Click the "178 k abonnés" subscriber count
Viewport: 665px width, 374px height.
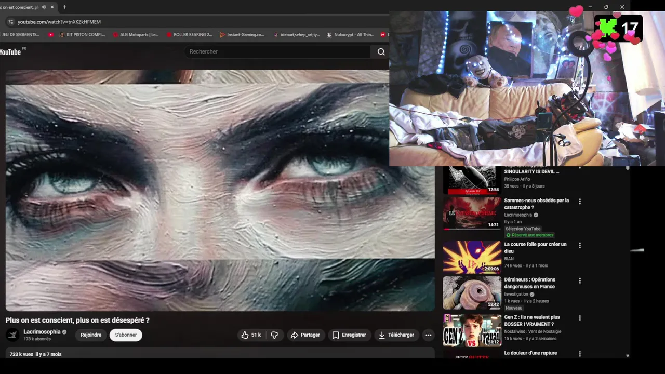tap(37, 339)
